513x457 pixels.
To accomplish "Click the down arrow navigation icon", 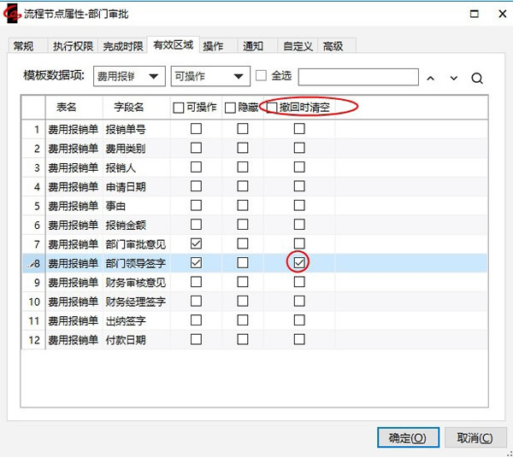I will tap(454, 78).
